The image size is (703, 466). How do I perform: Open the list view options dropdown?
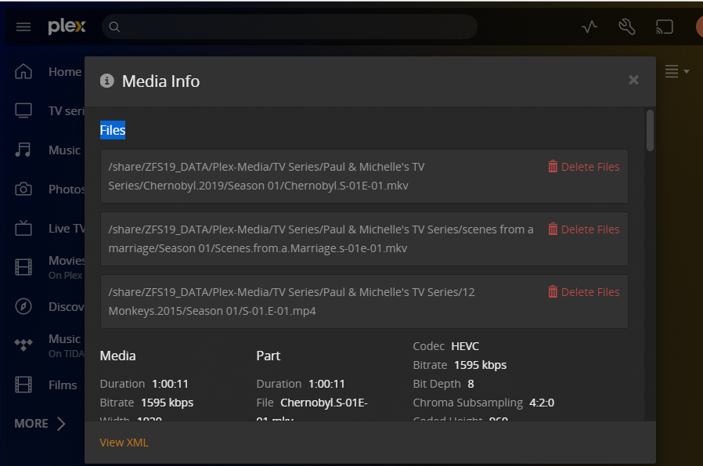676,71
